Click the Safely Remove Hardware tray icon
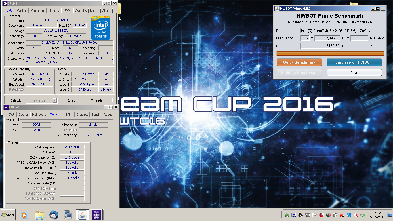This screenshot has width=393, height=221. [x=287, y=215]
